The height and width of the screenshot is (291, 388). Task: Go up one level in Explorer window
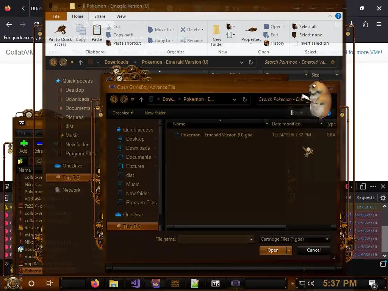click(81, 63)
